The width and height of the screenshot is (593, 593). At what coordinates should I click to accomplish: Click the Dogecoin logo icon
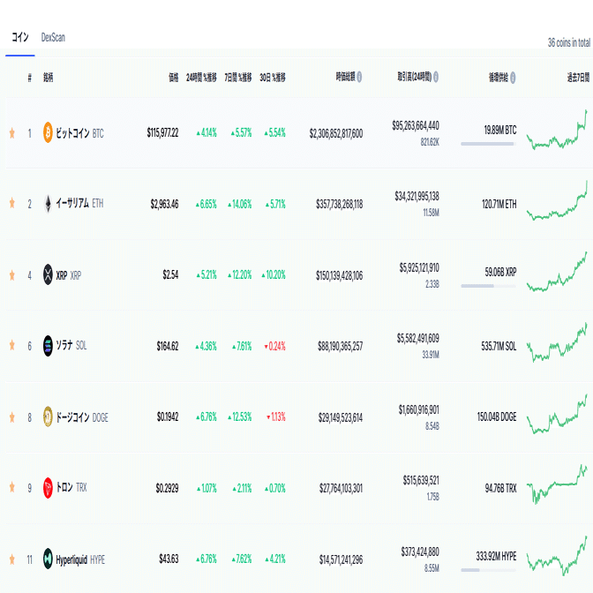click(49, 417)
